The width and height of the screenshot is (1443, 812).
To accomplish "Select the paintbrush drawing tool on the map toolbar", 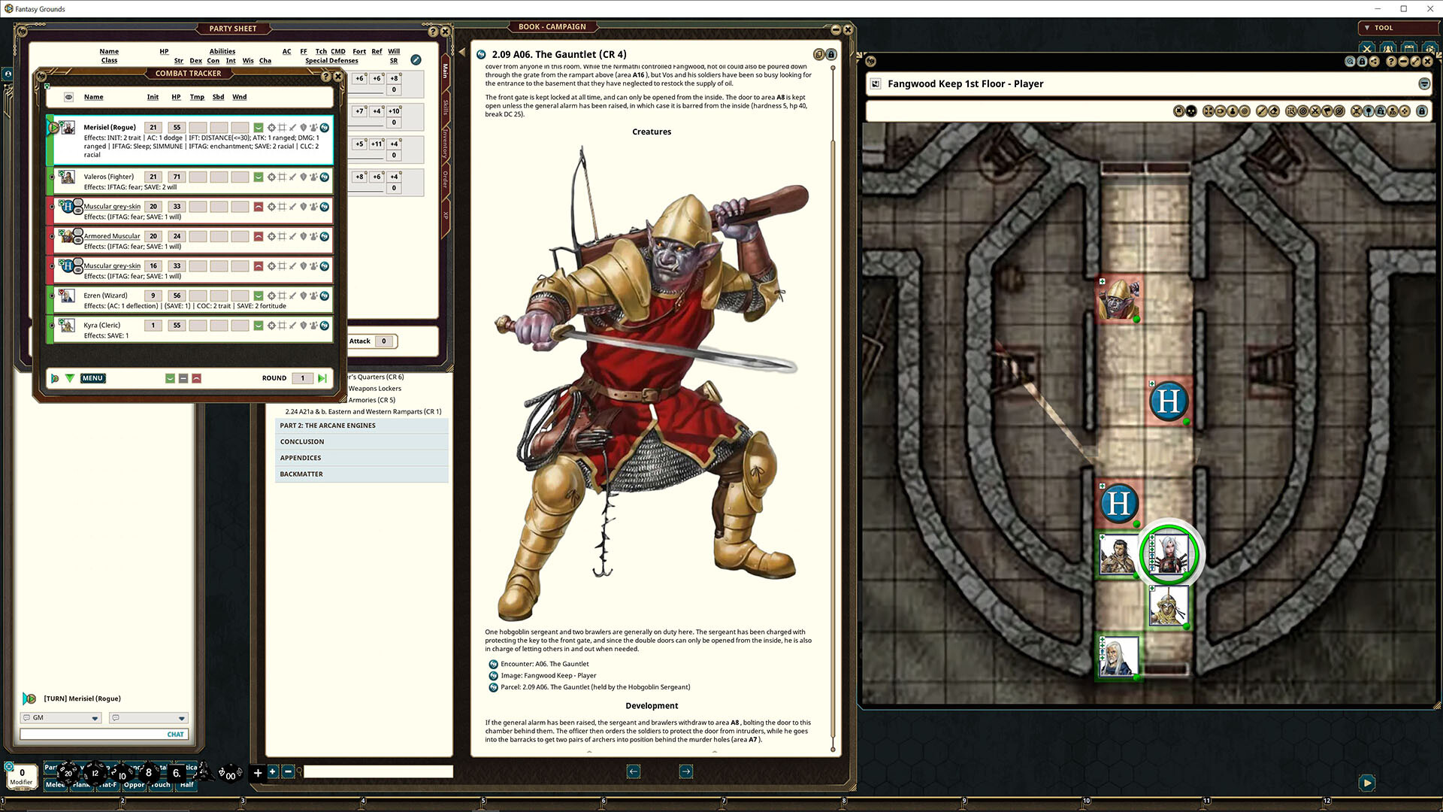I will (1263, 111).
